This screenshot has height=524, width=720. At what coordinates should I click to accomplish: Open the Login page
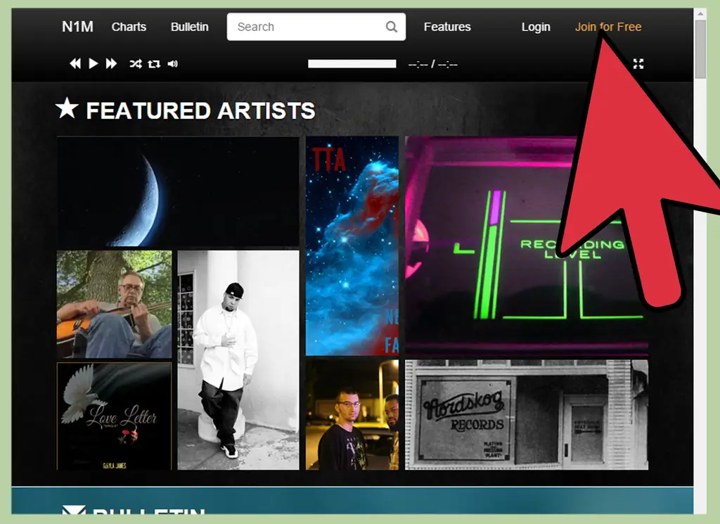536,27
